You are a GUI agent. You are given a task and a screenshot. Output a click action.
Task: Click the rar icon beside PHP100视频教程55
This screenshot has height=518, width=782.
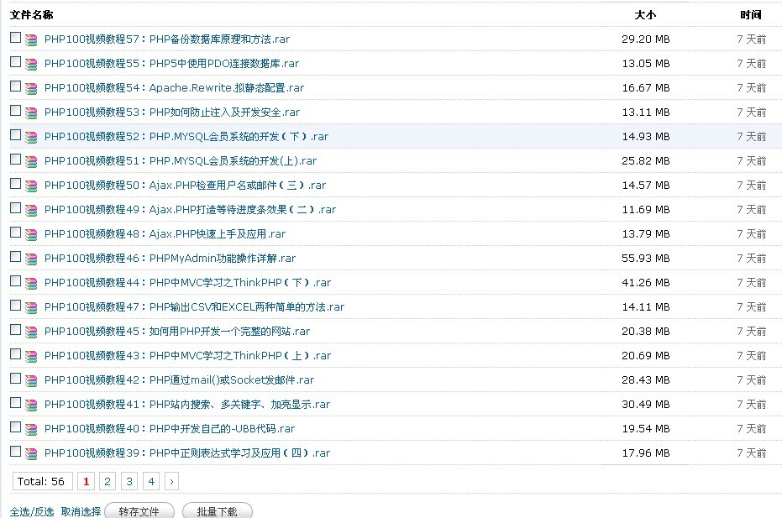(x=31, y=65)
